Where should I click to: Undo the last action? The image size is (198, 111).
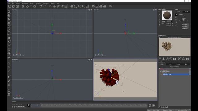pyautogui.click(x=41, y=6)
